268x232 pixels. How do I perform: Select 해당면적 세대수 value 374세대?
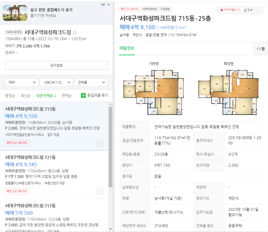[x=161, y=226]
